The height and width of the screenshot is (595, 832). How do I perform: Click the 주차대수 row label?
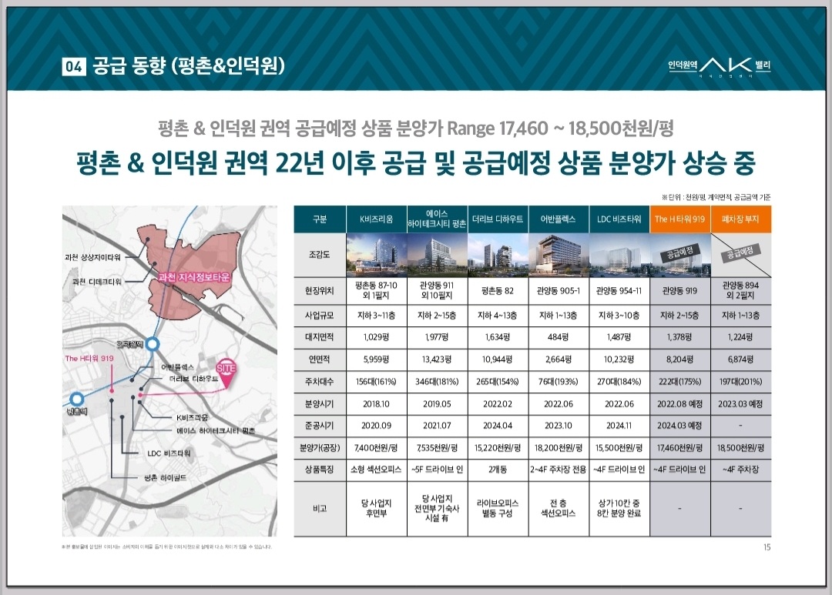[320, 382]
